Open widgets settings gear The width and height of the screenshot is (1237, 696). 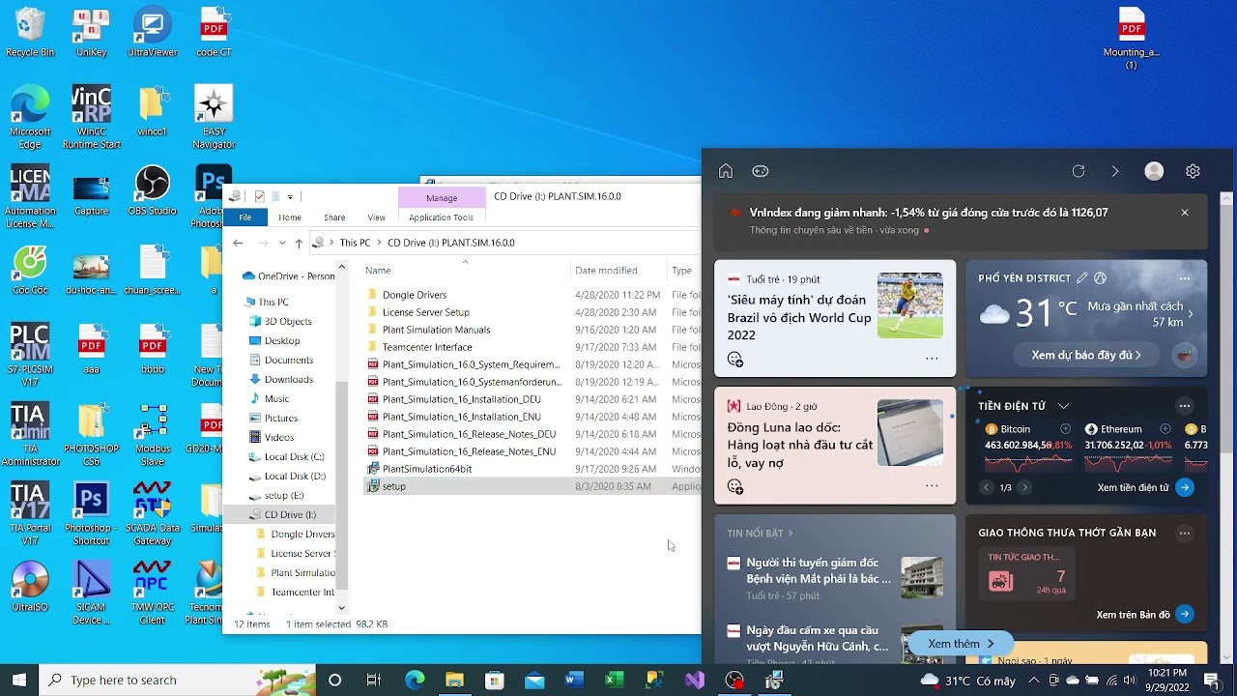coord(1194,171)
